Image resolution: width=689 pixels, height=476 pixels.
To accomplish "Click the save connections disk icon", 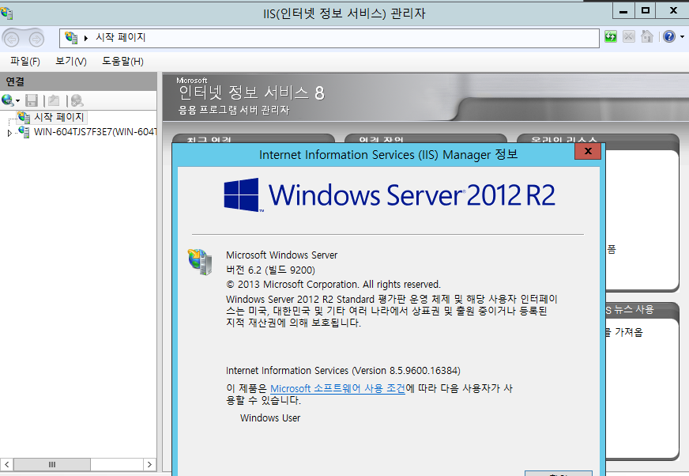I will 32,100.
